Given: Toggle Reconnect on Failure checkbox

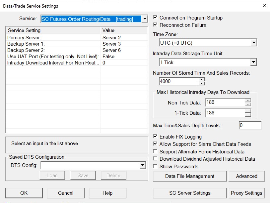Looking at the screenshot, I should 155,25.
